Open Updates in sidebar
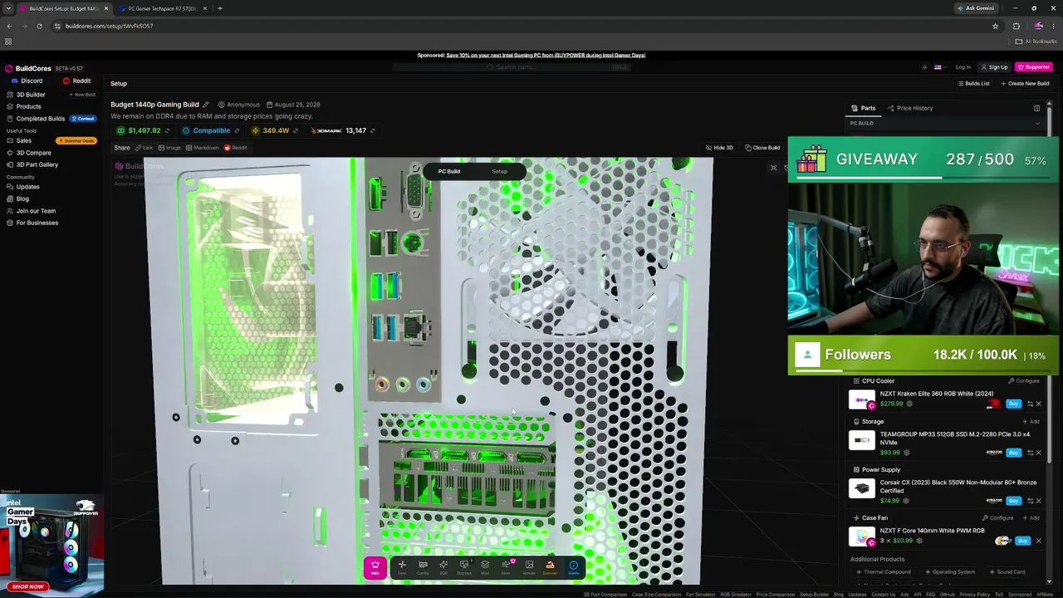Screen dimensions: 1063x598 coord(22,187)
